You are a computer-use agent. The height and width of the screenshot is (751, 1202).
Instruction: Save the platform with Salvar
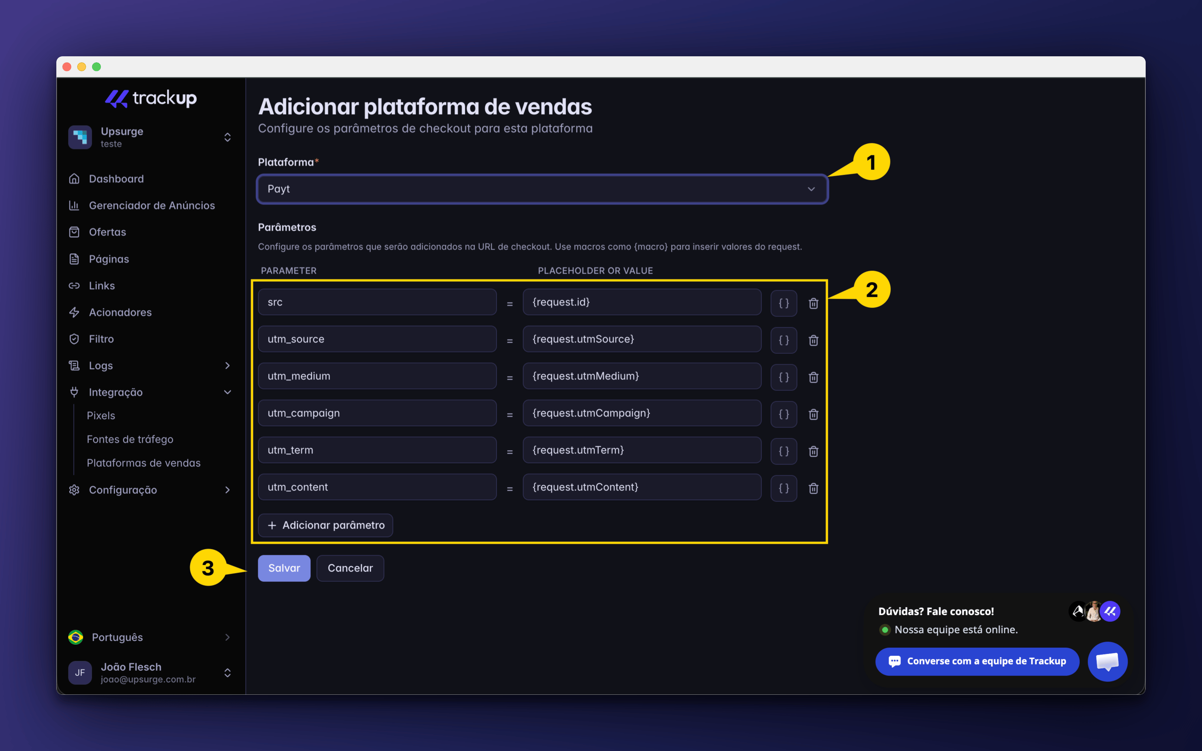coord(284,568)
